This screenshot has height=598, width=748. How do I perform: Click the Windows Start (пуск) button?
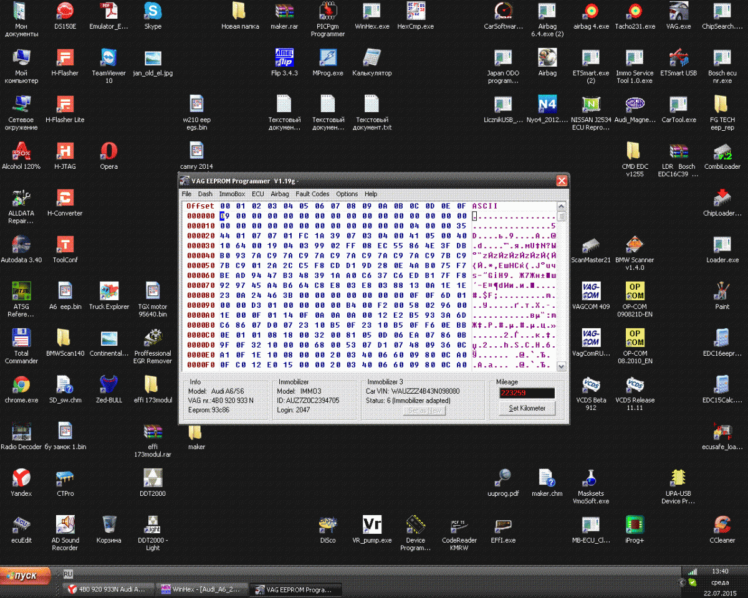click(x=26, y=575)
